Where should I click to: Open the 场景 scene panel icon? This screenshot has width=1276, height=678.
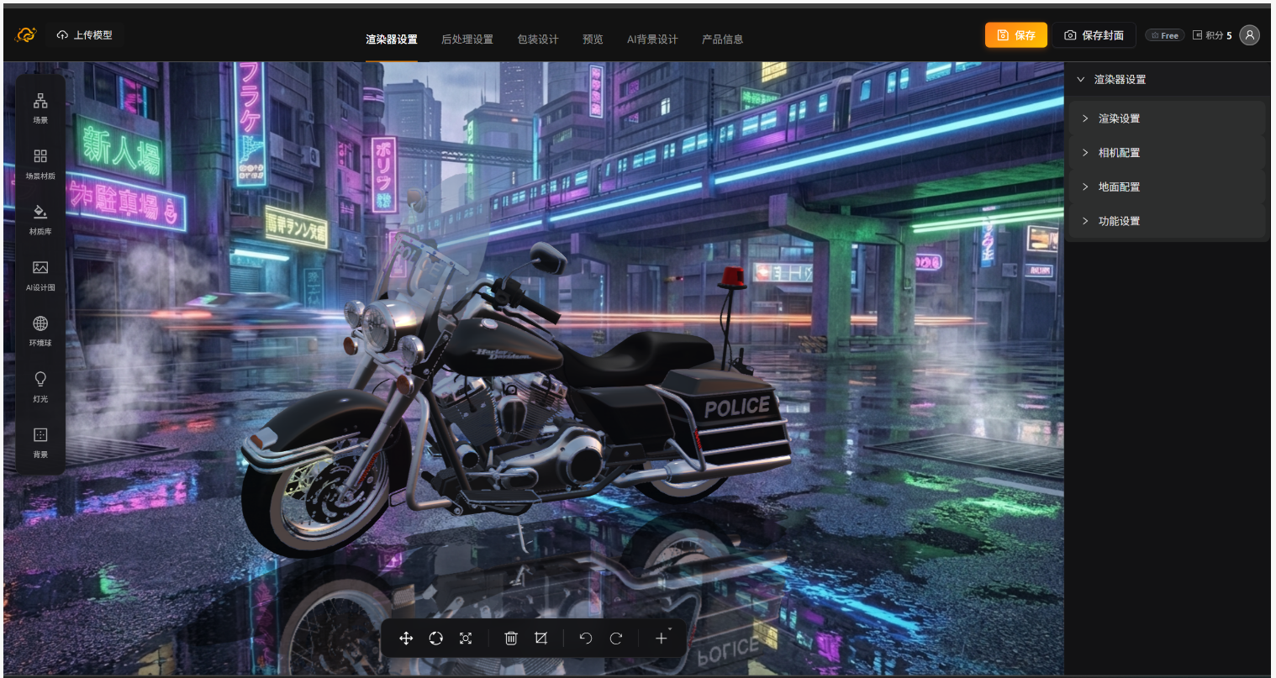click(40, 107)
